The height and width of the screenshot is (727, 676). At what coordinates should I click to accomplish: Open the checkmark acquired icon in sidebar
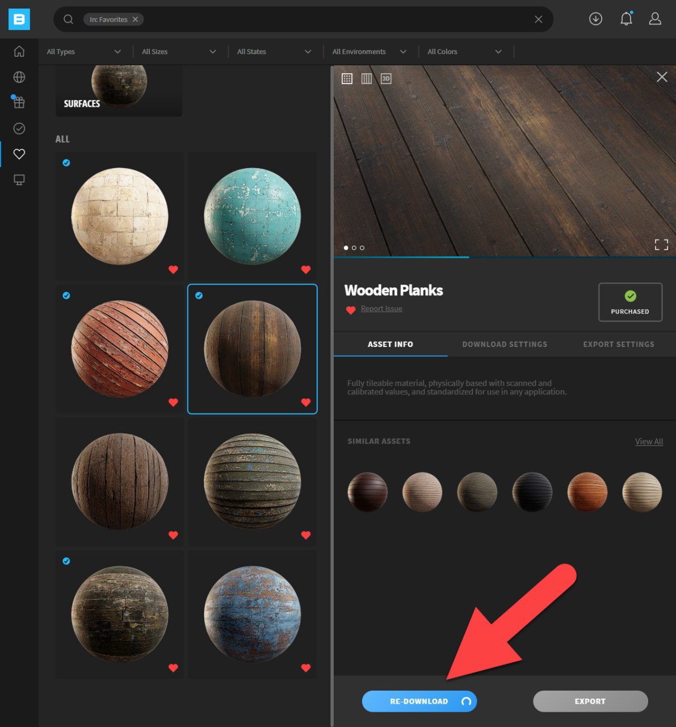coord(19,128)
